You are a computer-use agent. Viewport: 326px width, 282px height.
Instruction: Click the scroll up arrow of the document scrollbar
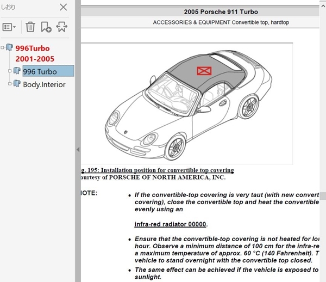(x=323, y=6)
